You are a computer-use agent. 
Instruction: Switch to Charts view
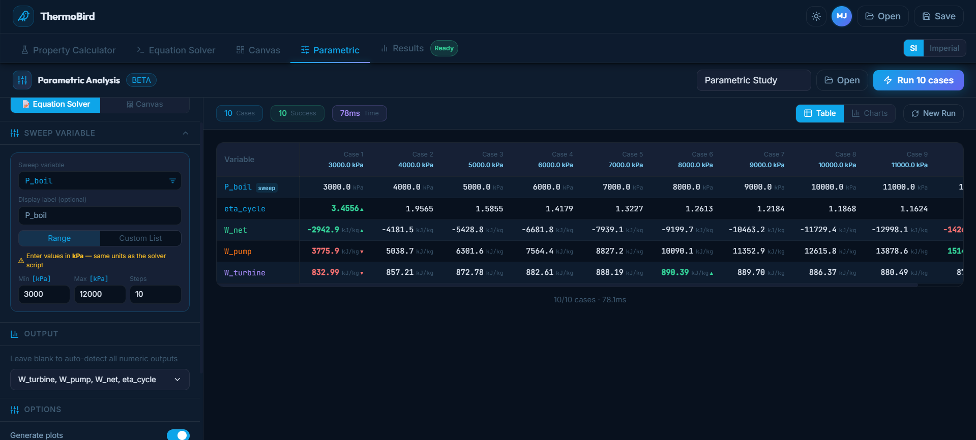coord(870,113)
